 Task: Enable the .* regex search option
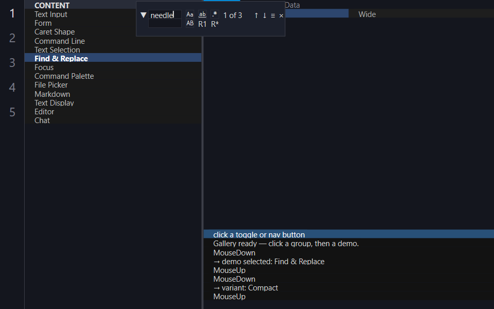coord(215,14)
